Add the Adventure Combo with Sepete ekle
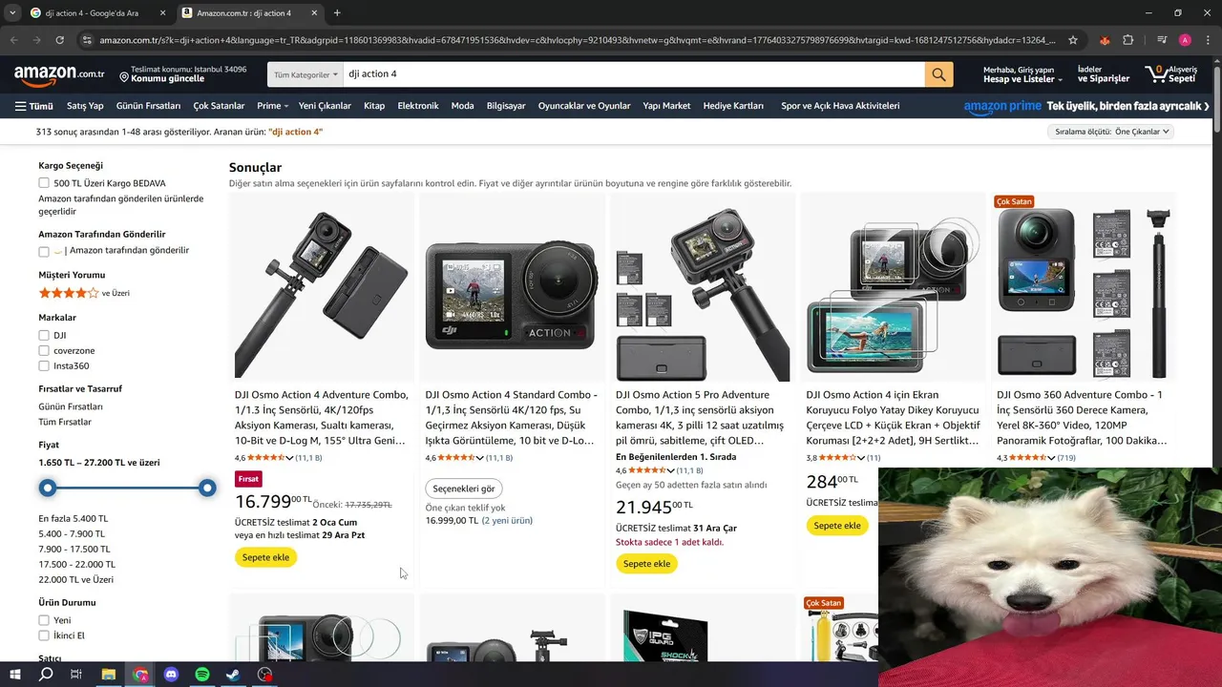This screenshot has width=1222, height=687. coord(265,557)
